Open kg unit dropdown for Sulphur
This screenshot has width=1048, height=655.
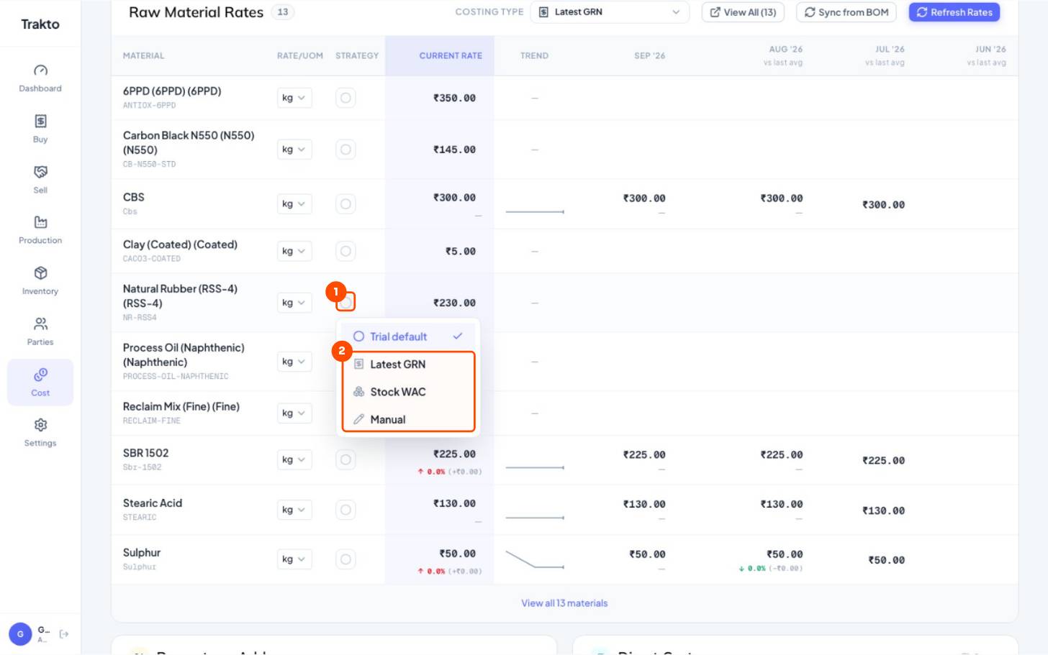pyautogui.click(x=294, y=559)
